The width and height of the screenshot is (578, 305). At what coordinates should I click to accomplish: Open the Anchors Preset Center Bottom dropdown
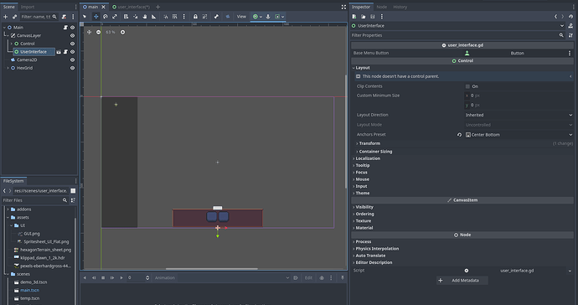pos(519,135)
